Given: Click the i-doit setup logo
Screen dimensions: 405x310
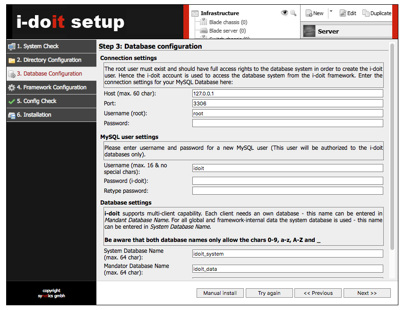Looking at the screenshot, I should pyautogui.click(x=70, y=22).
